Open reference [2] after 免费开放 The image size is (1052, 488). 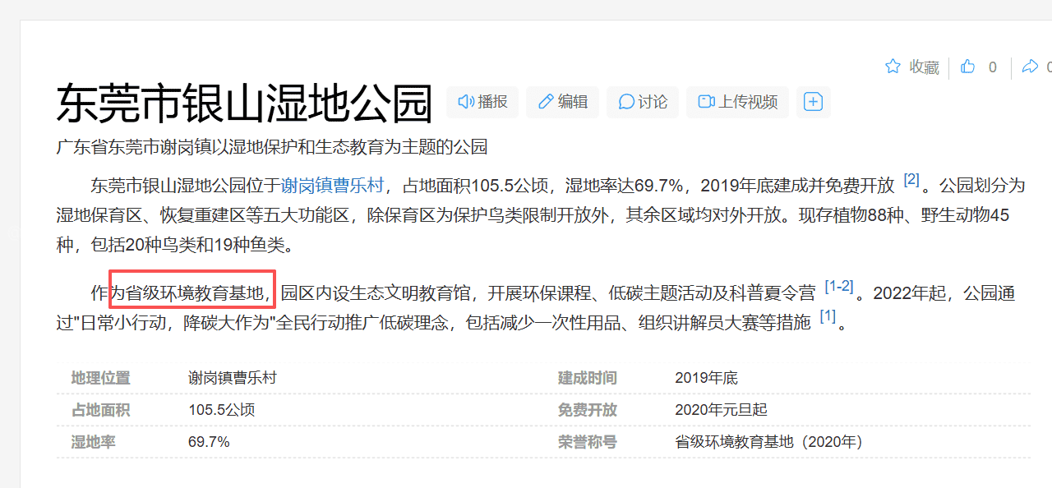[x=911, y=180]
